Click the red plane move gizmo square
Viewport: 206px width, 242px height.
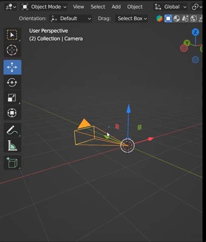(117, 126)
